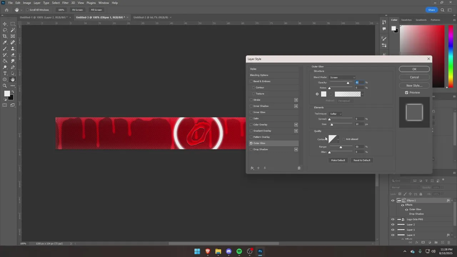This screenshot has width=457, height=257.
Task: Enable the Bevel & Emboss checkbox
Action: pos(251,81)
